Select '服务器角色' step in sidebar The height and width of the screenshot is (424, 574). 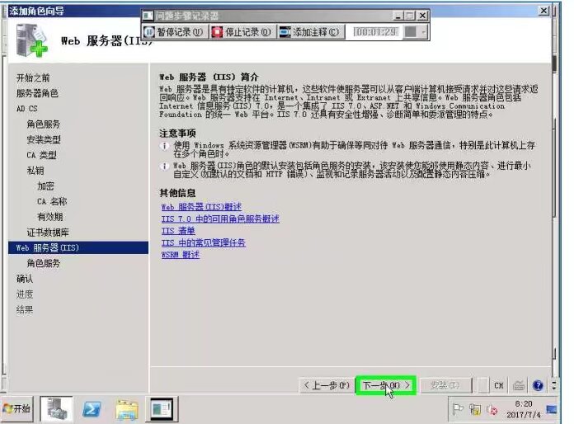point(37,93)
